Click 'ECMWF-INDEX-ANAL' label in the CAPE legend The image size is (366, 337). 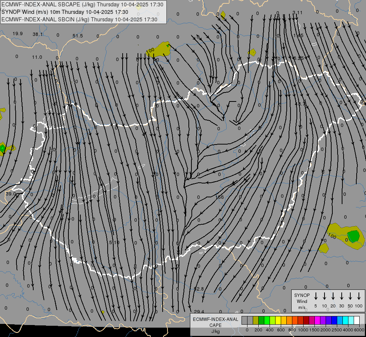215,319
